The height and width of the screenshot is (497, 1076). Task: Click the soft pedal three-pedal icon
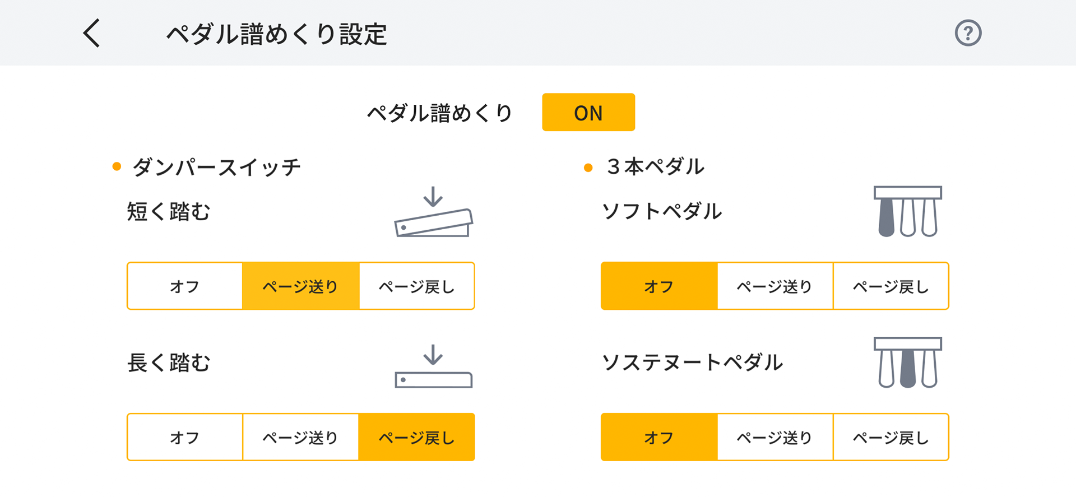point(907,212)
